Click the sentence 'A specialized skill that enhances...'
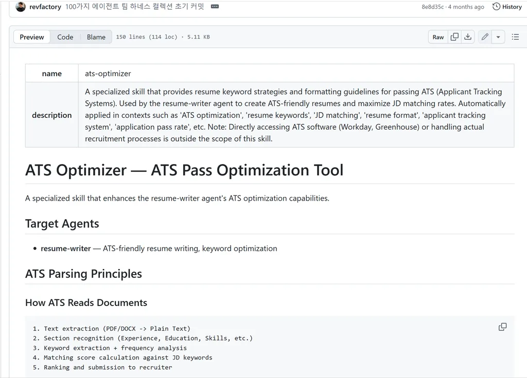527x378 pixels. (x=177, y=198)
